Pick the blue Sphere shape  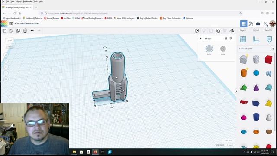256,73
